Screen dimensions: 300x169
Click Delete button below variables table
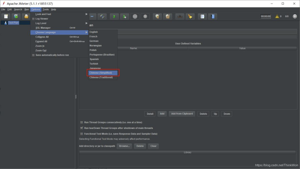(x=203, y=114)
